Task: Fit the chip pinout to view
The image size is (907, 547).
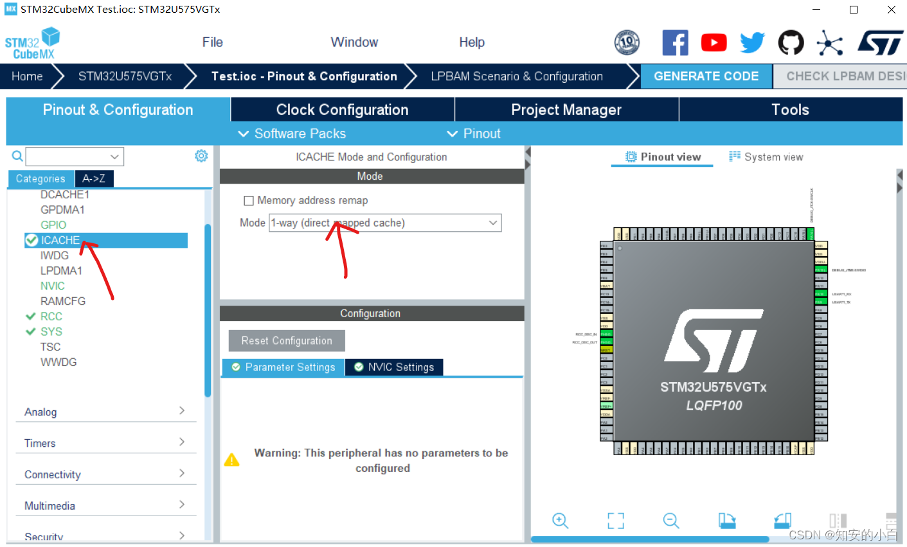Action: point(616,521)
